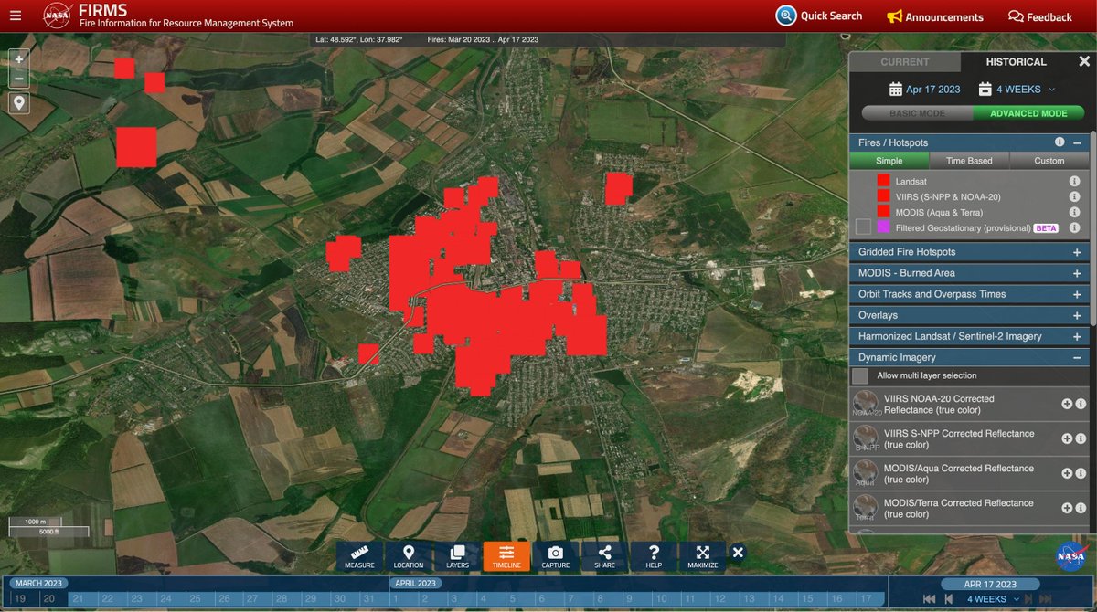The width and height of the screenshot is (1097, 612).
Task: Click the VIIRS red color swatch
Action: [x=883, y=196]
